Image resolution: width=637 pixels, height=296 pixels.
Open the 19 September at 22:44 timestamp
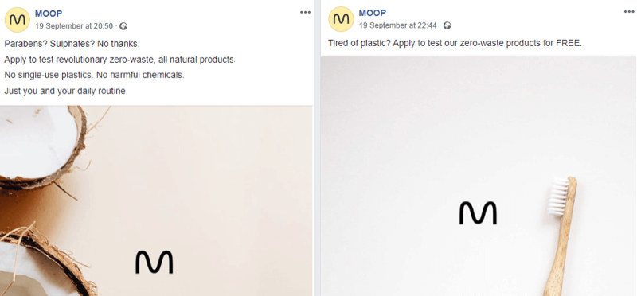(397, 26)
